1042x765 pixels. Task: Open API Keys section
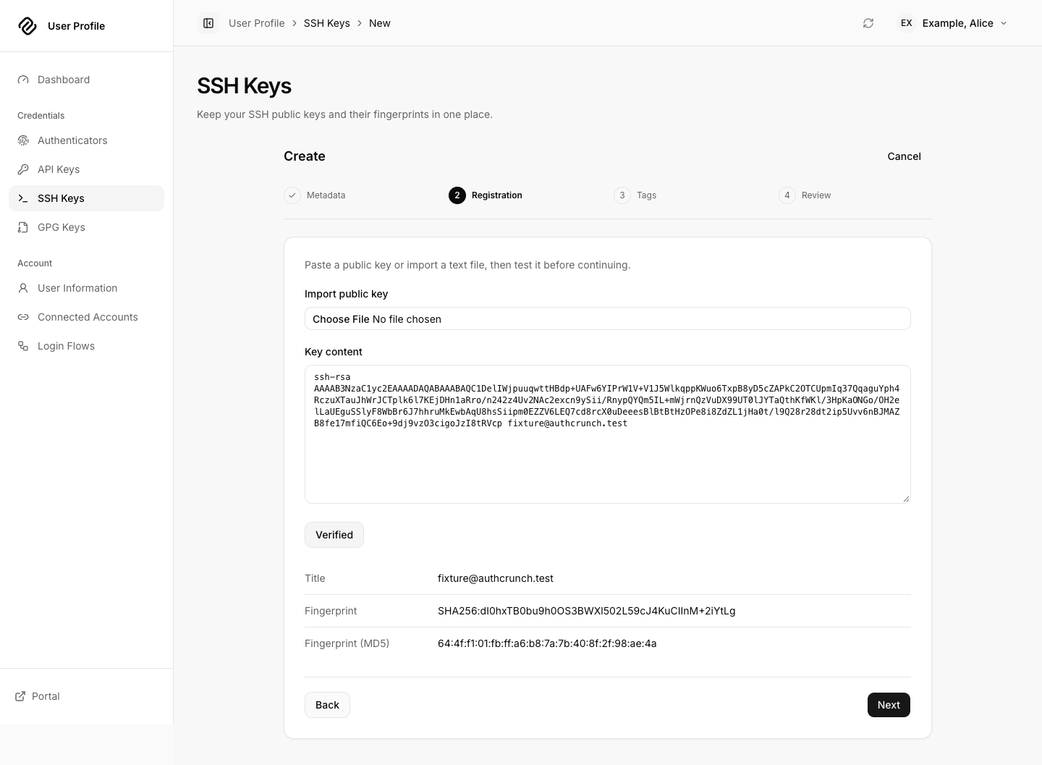pos(86,169)
